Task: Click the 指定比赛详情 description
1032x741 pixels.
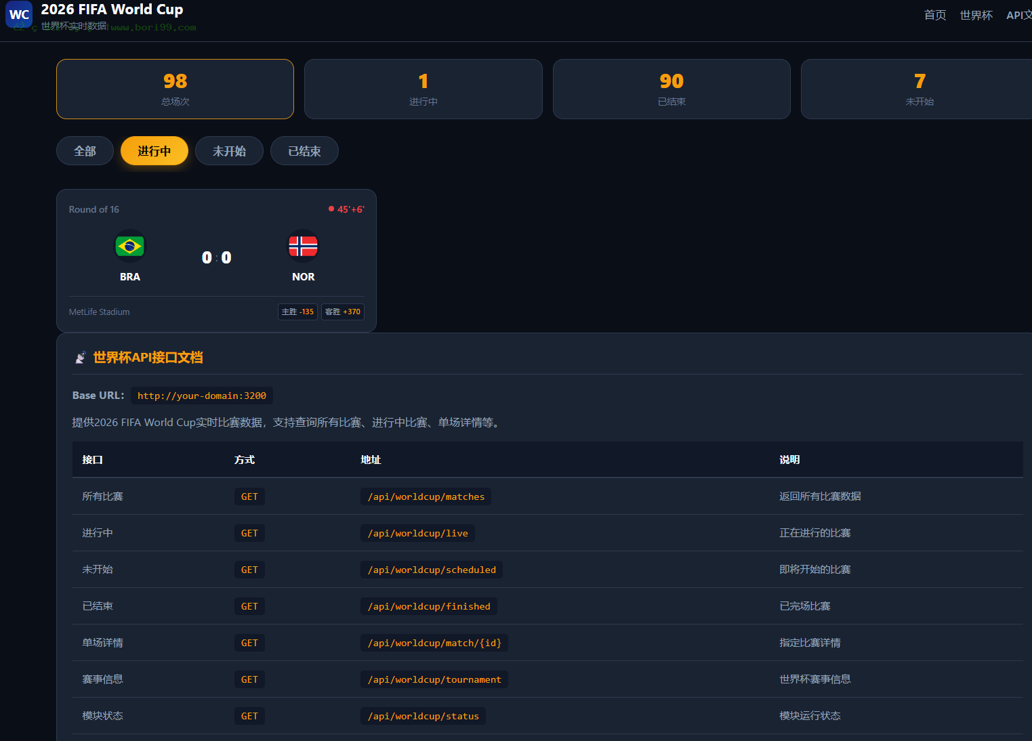Action: coord(810,643)
